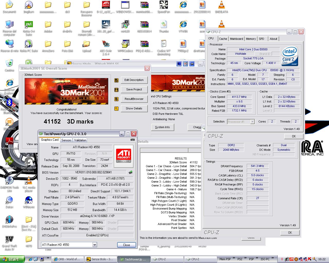Screen dimensions: 329x263
Task: Expand the Mem PSP toolbar chevron
Action: pos(234,258)
